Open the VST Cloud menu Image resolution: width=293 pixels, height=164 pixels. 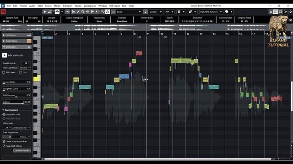tap(114, 6)
